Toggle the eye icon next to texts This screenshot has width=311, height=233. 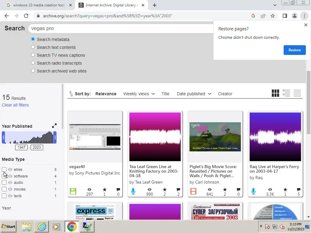tap(10, 196)
